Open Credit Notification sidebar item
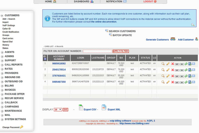The height and width of the screenshot is (133, 199). (x=11, y=32)
